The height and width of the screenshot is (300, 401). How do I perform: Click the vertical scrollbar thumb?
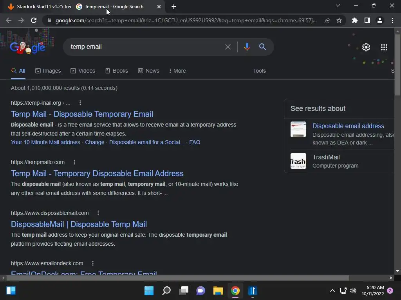(397, 65)
